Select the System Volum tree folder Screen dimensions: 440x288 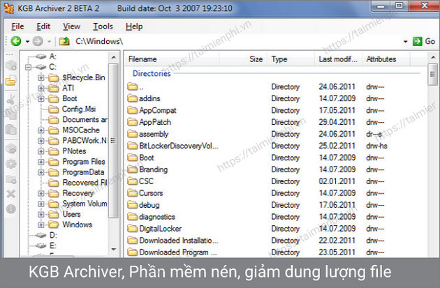click(85, 204)
